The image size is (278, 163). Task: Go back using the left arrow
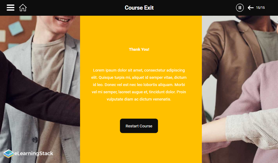251,8
